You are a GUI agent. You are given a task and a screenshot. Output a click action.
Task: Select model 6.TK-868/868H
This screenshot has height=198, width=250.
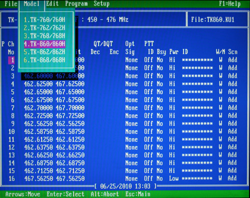click(44, 60)
